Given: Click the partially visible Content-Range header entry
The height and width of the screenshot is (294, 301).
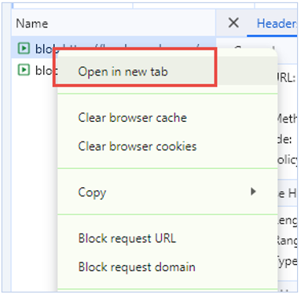Looking at the screenshot, I should coord(287,240).
